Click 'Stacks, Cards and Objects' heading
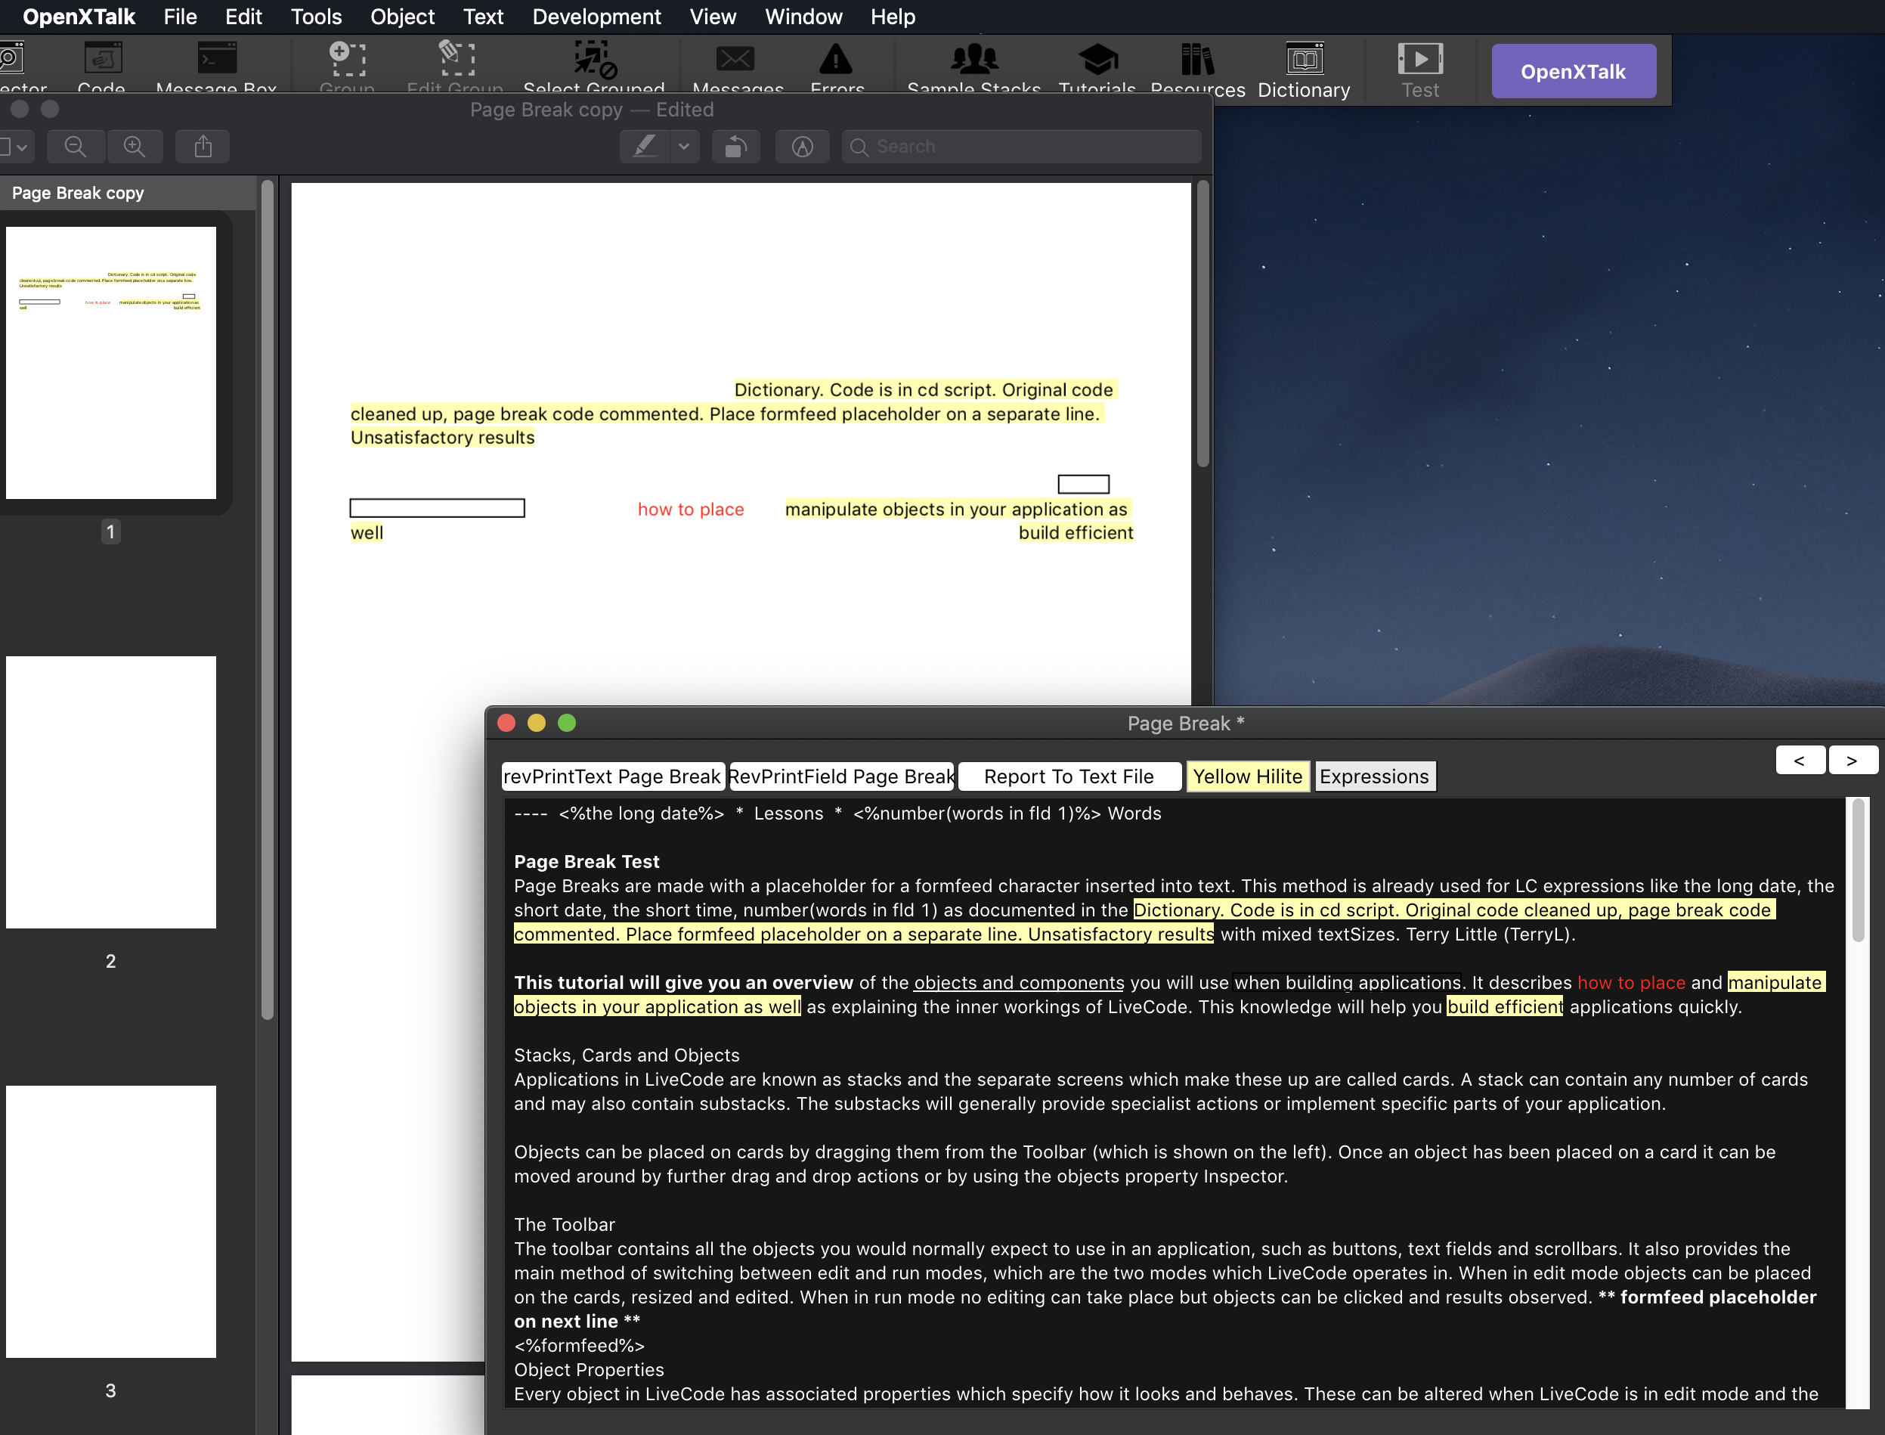The height and width of the screenshot is (1435, 1885). click(x=627, y=1055)
